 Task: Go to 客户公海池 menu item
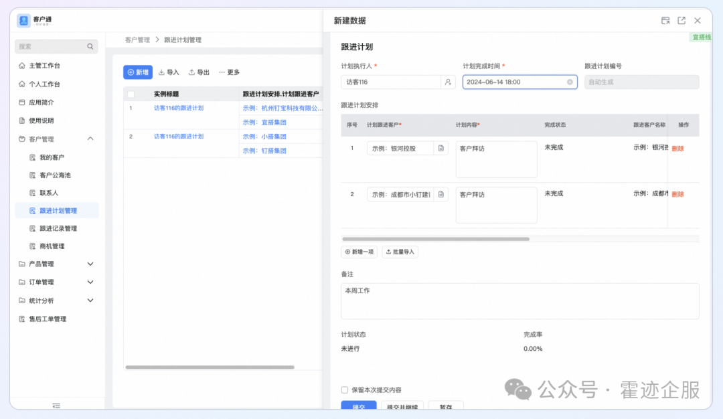click(54, 175)
